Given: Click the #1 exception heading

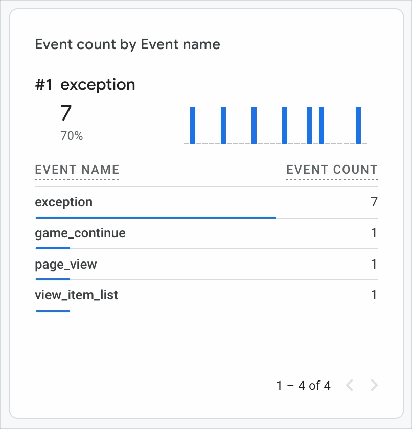Looking at the screenshot, I should pyautogui.click(x=85, y=85).
